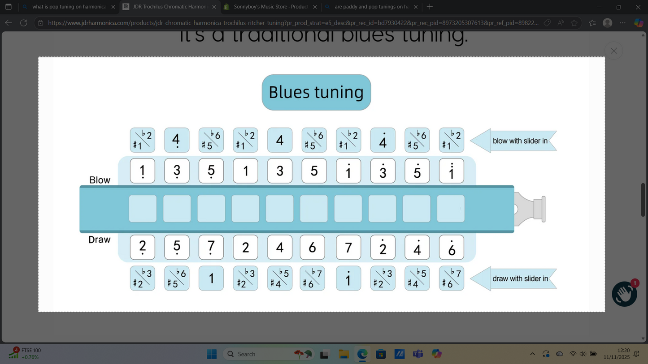Screen dimensions: 648x364
Task: Go back using the browser back arrow
Action: pos(9,23)
